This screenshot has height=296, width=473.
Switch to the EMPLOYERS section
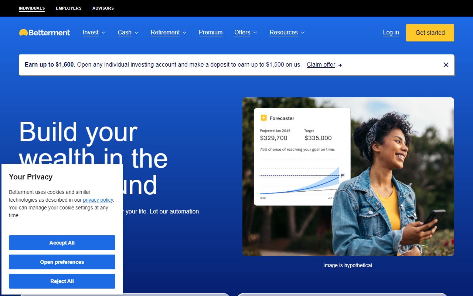[x=68, y=8]
